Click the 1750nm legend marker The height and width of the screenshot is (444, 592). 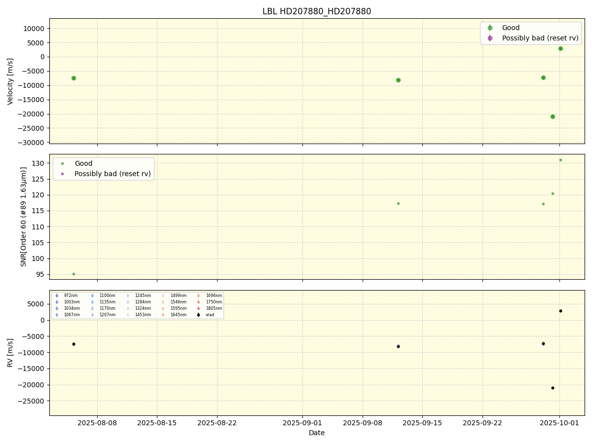tap(198, 302)
